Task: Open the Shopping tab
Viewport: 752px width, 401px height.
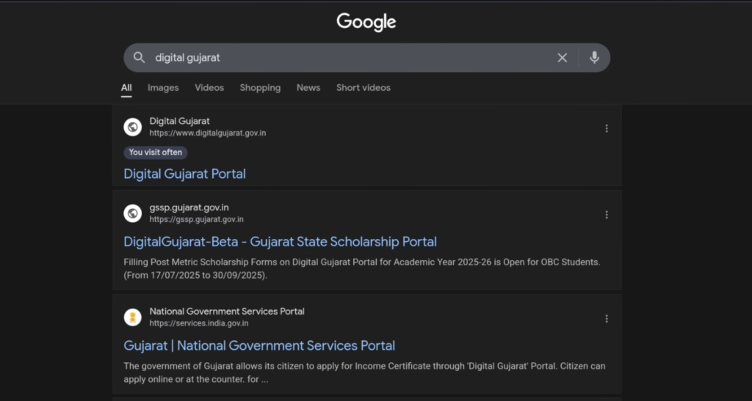Action: point(260,87)
